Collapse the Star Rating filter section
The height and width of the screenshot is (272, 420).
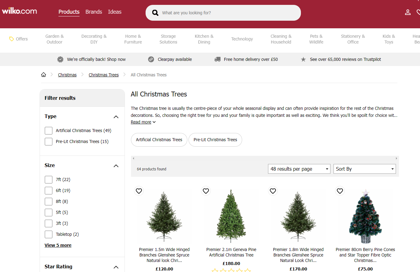tap(116, 267)
